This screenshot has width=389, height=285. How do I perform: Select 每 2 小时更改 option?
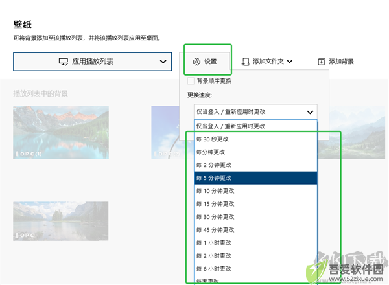[255, 255]
